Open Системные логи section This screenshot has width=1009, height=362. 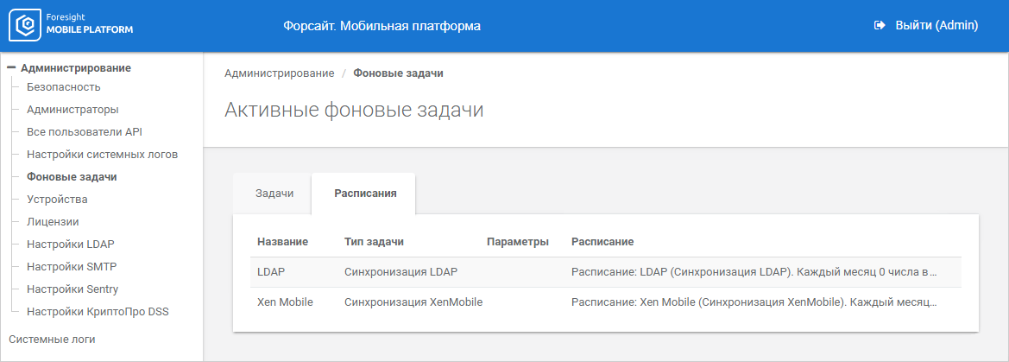[x=52, y=340]
